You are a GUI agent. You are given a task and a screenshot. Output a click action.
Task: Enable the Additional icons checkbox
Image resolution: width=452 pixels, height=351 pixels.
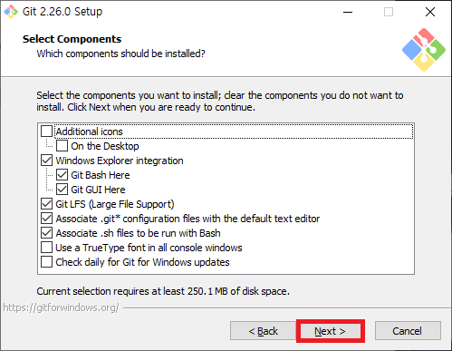point(46,132)
